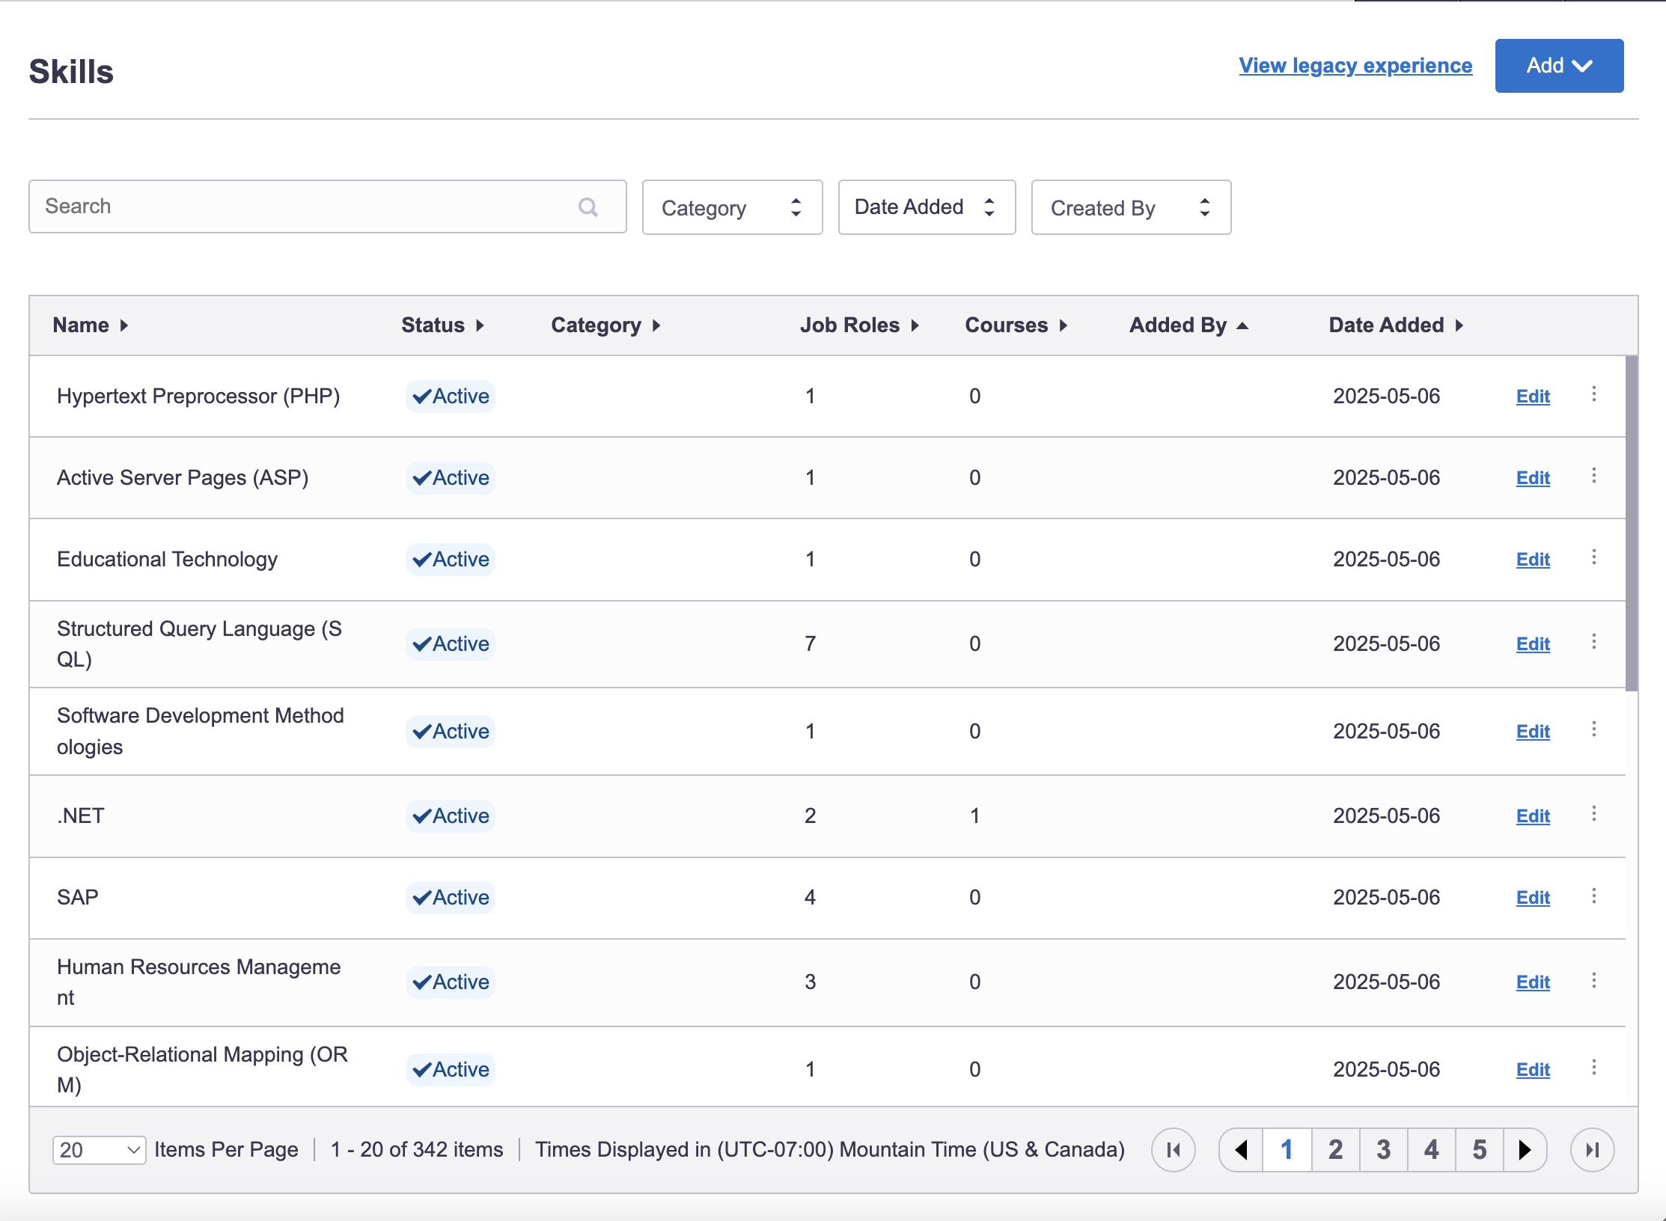Screen dimensions: 1666x1221
Task: Click Active status badge for .NET
Action: coord(451,816)
